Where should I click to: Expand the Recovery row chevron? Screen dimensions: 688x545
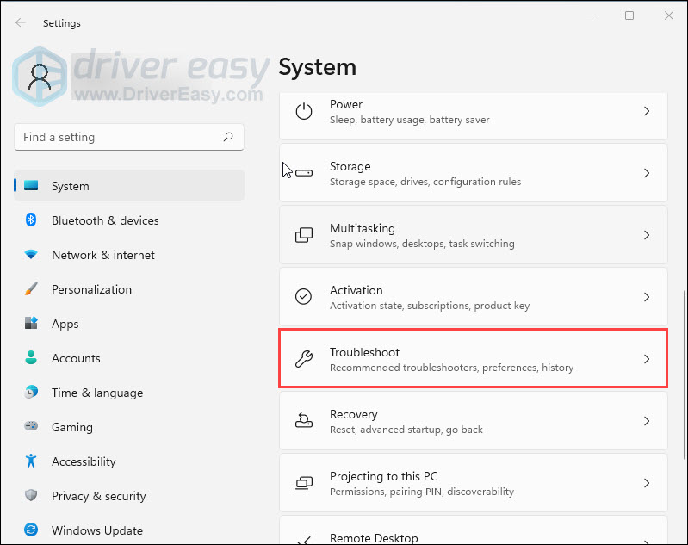coord(647,421)
